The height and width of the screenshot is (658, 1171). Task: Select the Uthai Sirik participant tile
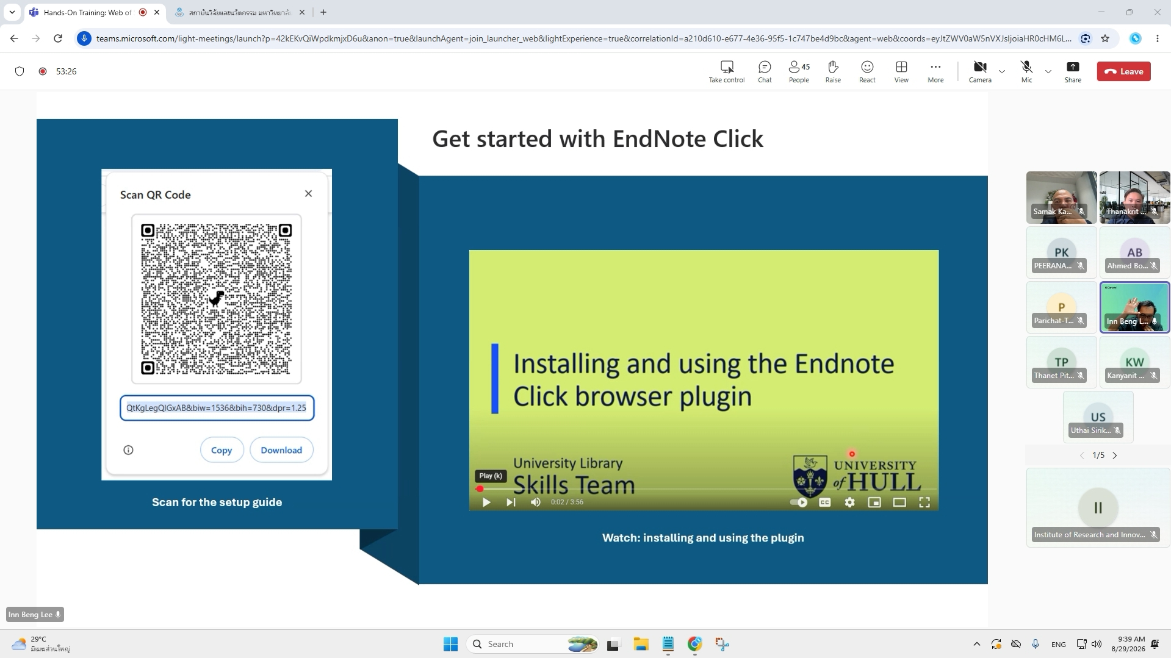(1098, 417)
